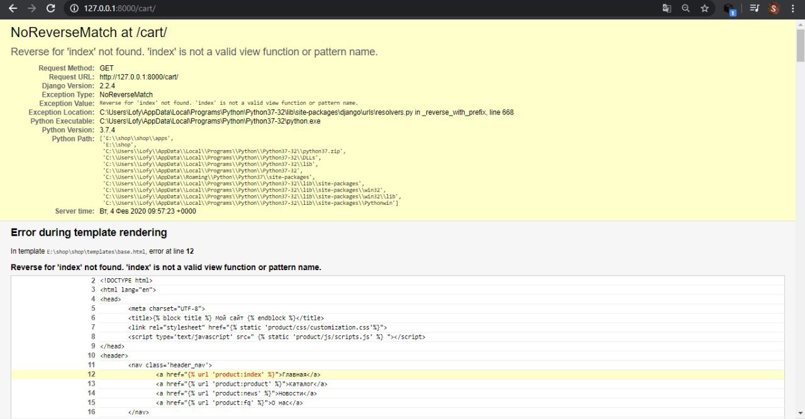
Task: Click the zoom magnifier icon in address bar
Action: coord(686,8)
